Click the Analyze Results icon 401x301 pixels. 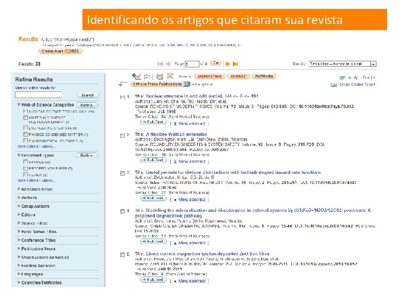pos(343,77)
